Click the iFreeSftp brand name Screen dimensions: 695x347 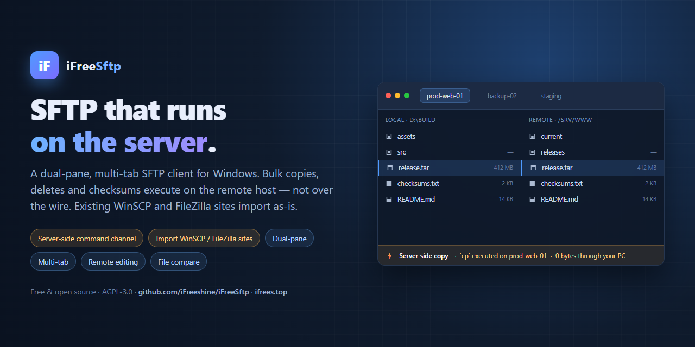tap(93, 66)
